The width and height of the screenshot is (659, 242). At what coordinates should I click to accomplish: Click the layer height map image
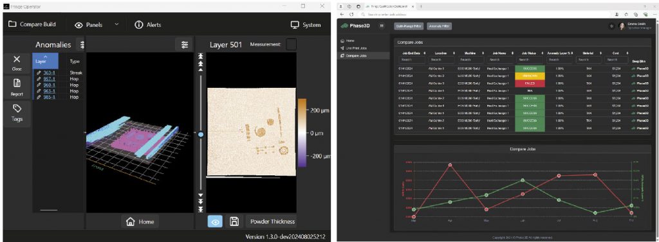pyautogui.click(x=252, y=132)
